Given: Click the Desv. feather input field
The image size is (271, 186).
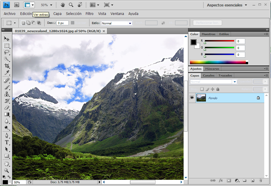Looking at the screenshot, I should [62, 23].
